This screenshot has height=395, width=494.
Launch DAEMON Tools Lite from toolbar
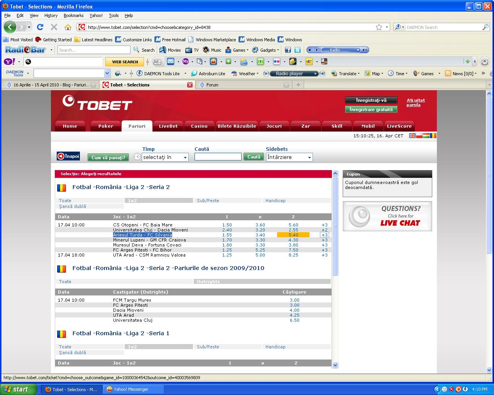[x=158, y=73]
